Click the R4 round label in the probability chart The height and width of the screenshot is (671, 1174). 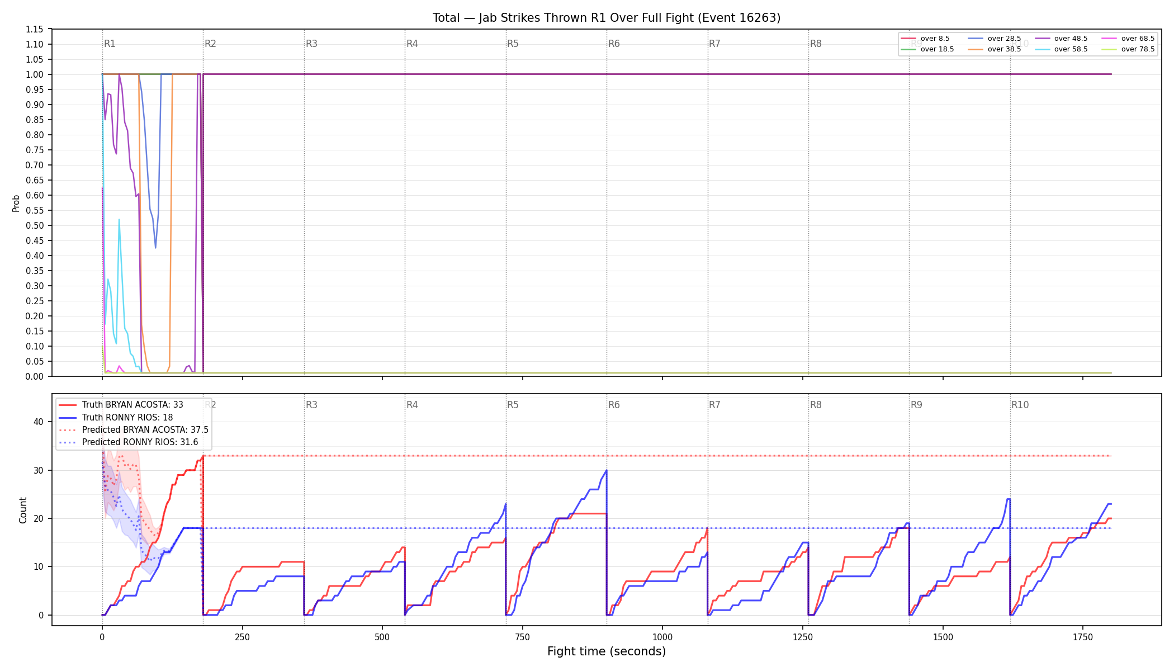tap(412, 44)
